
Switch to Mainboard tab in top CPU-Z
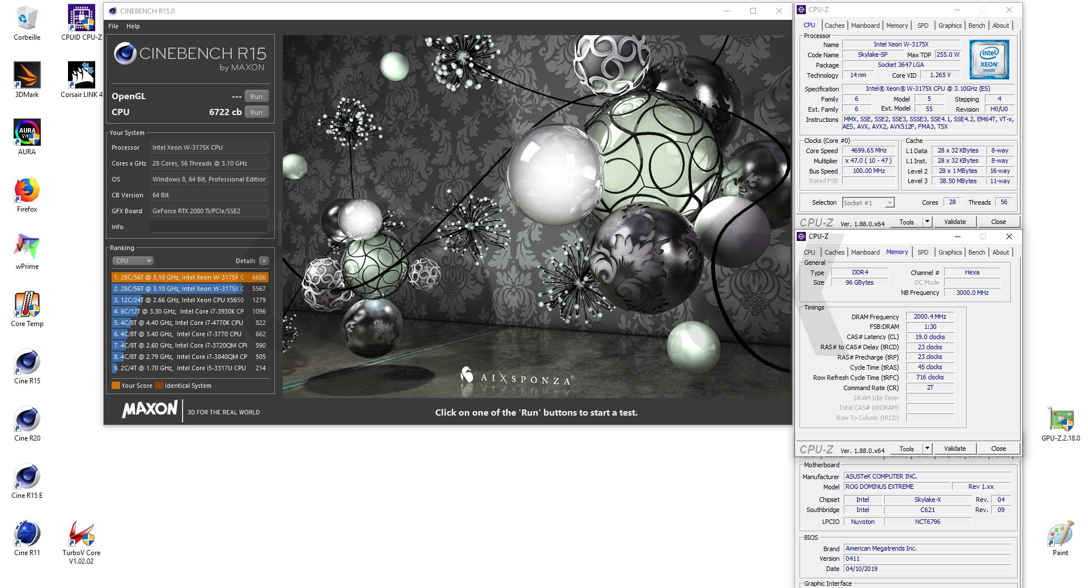(x=865, y=26)
